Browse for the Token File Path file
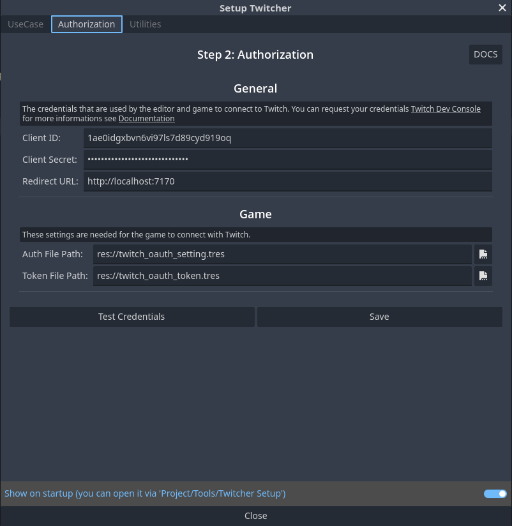Screen dimensions: 512x526 (483, 276)
